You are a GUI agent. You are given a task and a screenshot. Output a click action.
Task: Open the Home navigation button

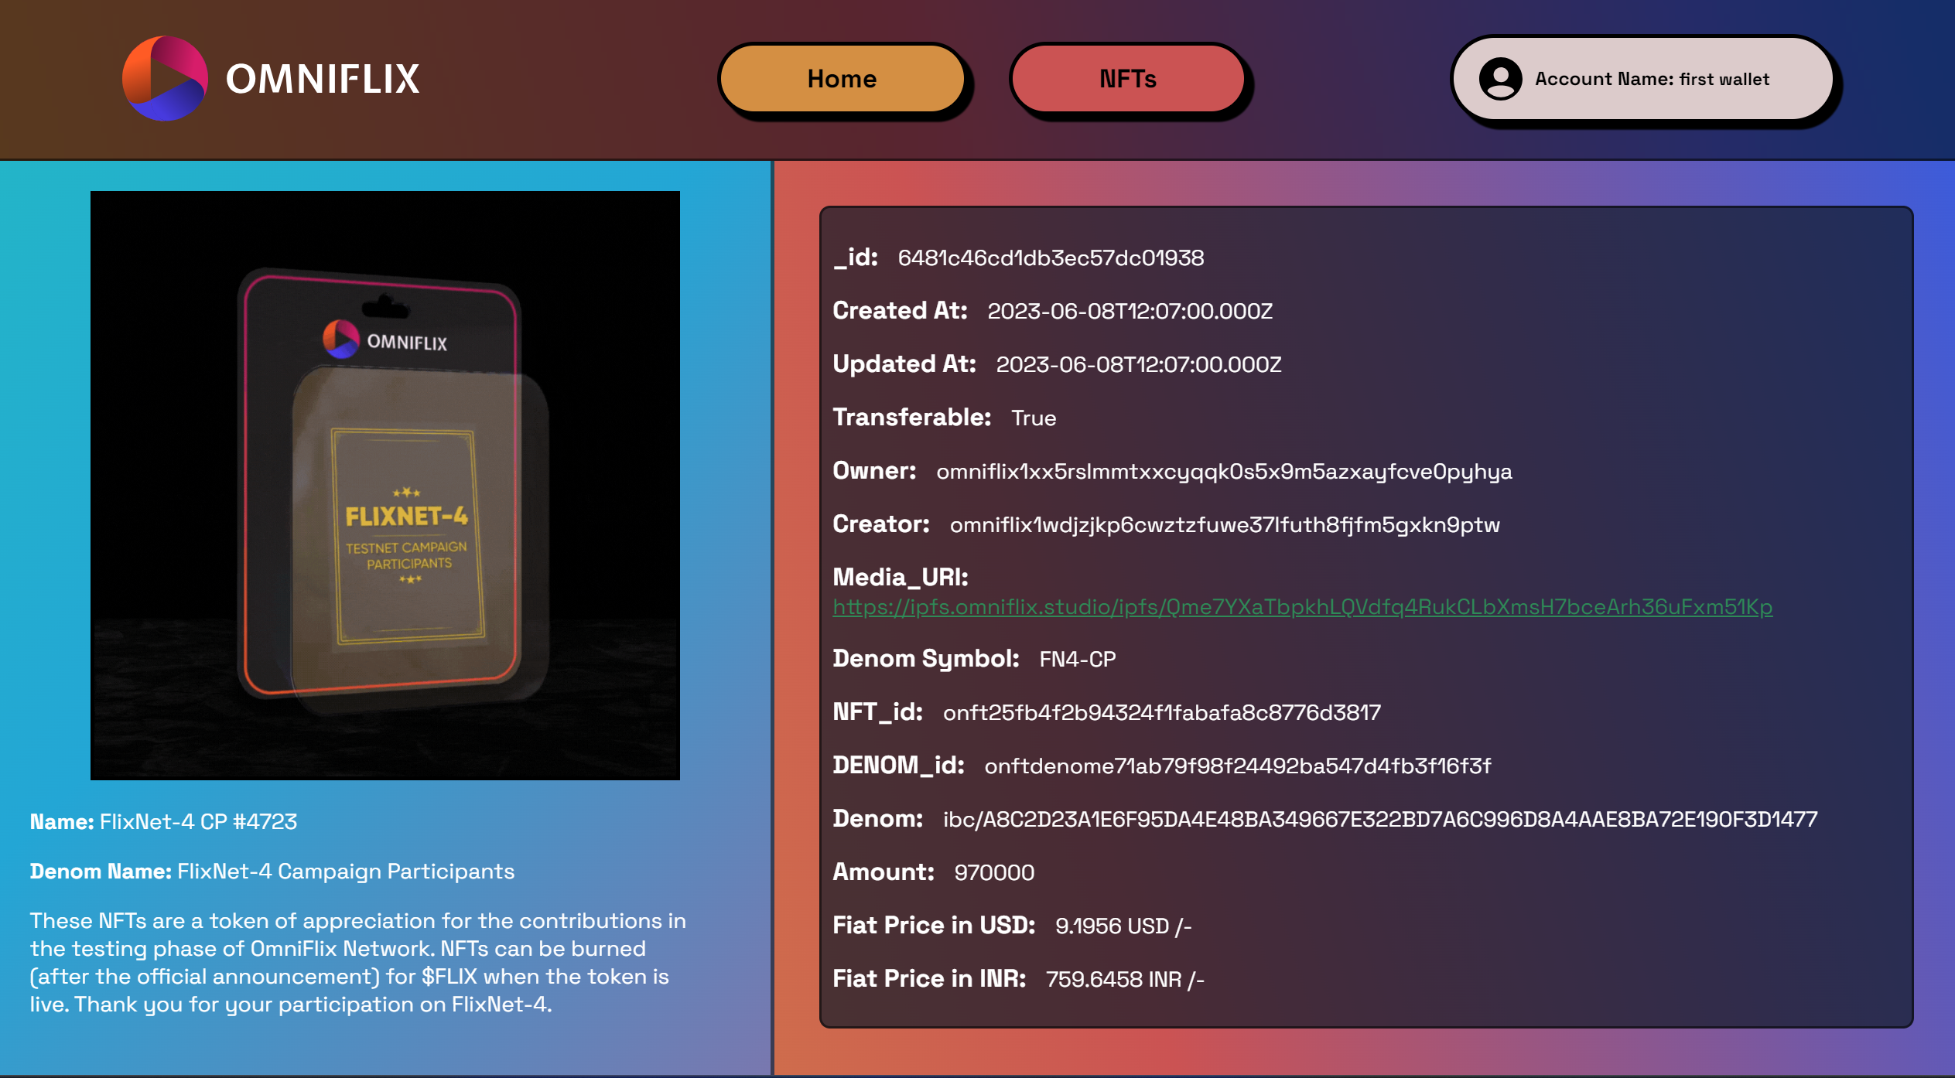pyautogui.click(x=842, y=79)
